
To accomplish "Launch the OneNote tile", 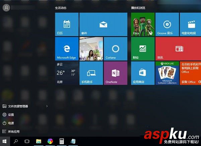I will 116,73.
